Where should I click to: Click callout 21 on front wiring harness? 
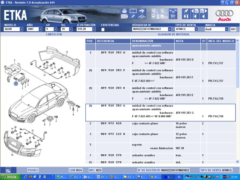33,130
